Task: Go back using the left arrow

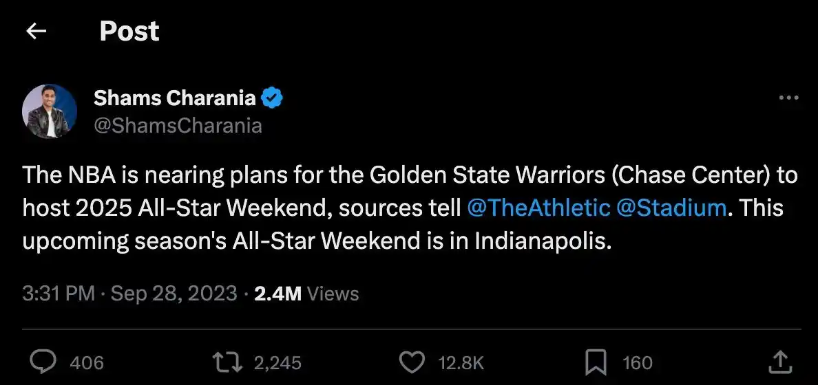Action: pyautogui.click(x=36, y=31)
